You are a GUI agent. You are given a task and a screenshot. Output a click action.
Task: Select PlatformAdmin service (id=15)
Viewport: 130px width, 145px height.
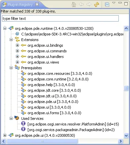pyautogui.click(x=73, y=124)
